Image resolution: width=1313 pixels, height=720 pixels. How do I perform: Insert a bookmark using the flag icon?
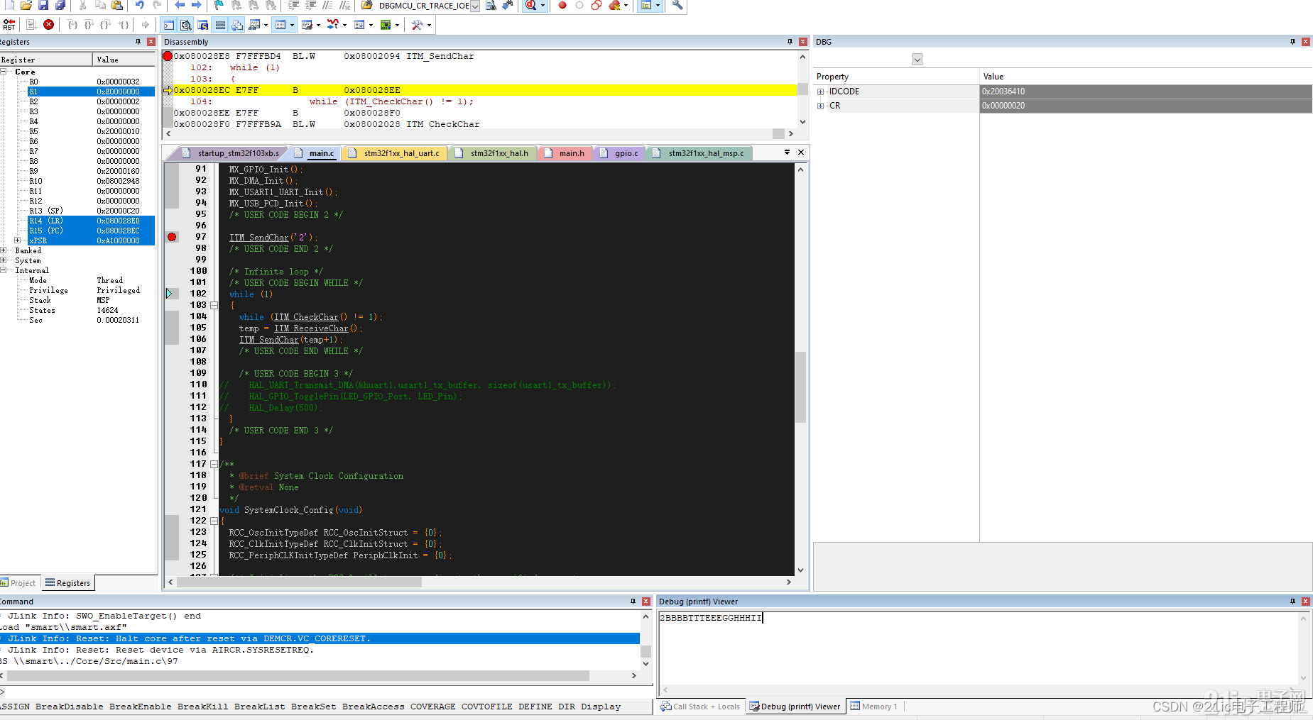[x=219, y=5]
